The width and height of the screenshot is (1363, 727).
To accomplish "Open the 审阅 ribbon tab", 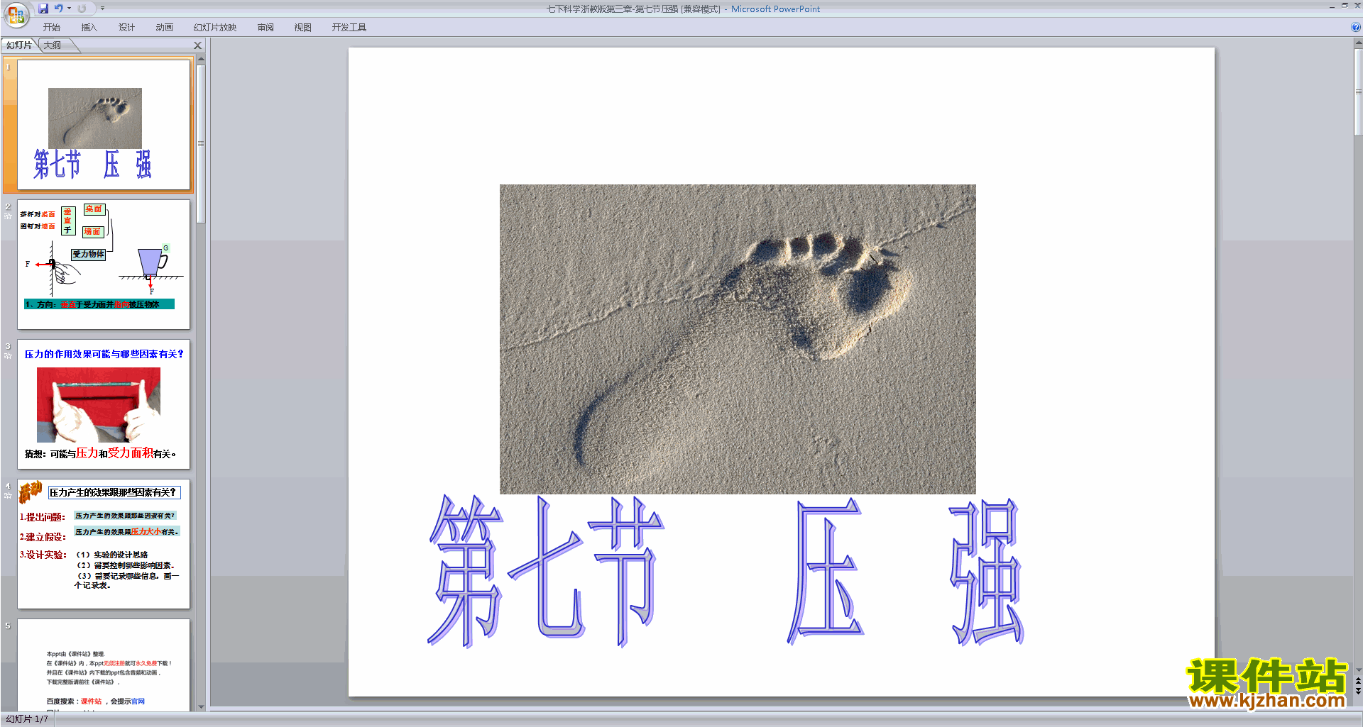I will coord(266,28).
